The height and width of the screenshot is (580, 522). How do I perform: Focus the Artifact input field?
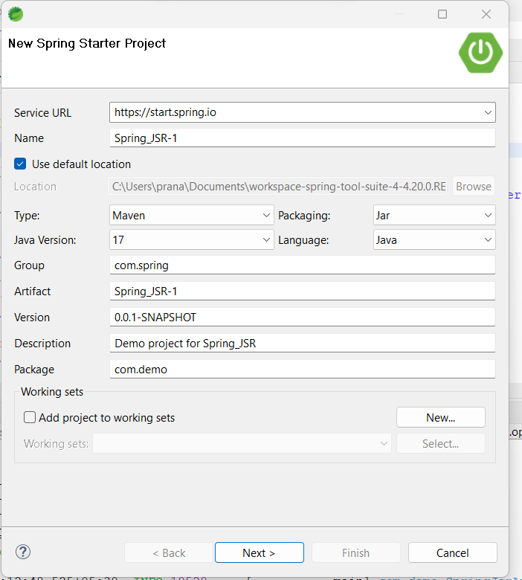click(x=301, y=291)
